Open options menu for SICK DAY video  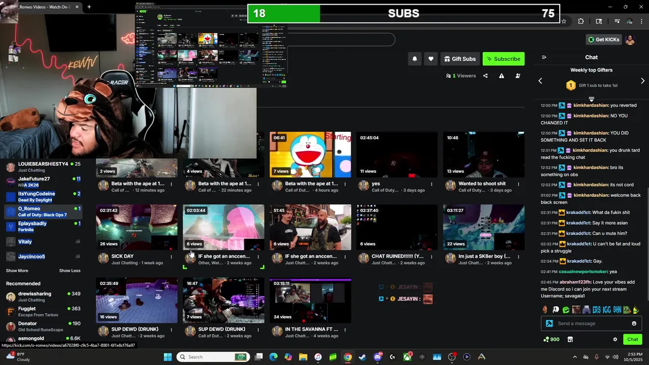coord(171,257)
